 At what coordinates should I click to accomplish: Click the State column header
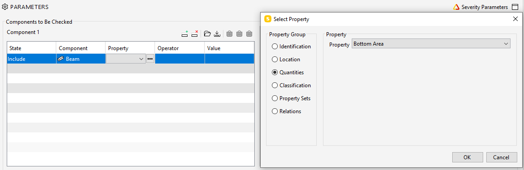(x=31, y=48)
